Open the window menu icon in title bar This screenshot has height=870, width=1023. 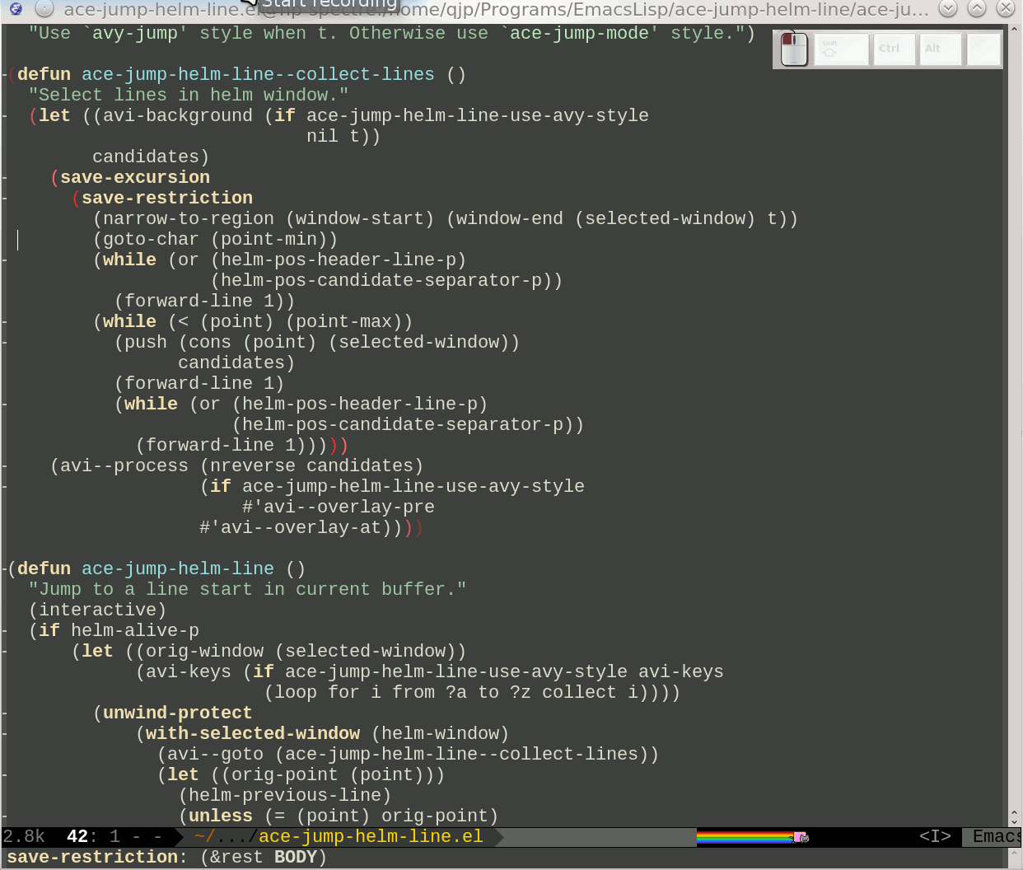pyautogui.click(x=16, y=9)
